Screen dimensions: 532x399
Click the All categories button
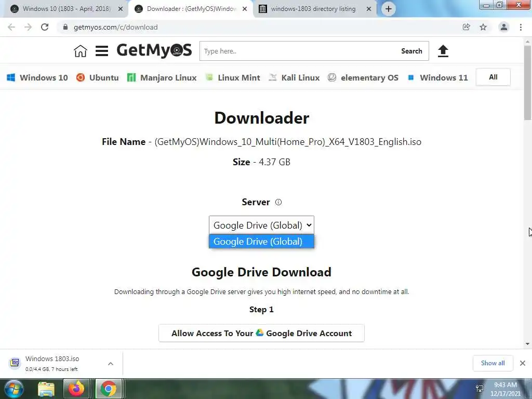(493, 77)
